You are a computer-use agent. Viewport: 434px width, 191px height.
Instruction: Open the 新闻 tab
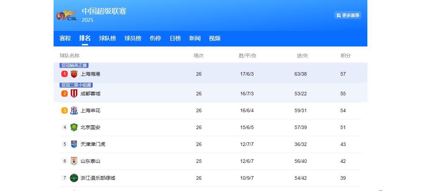coord(195,38)
